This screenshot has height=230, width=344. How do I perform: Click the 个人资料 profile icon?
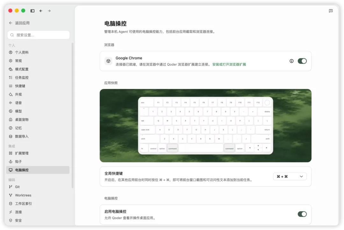[11, 52]
